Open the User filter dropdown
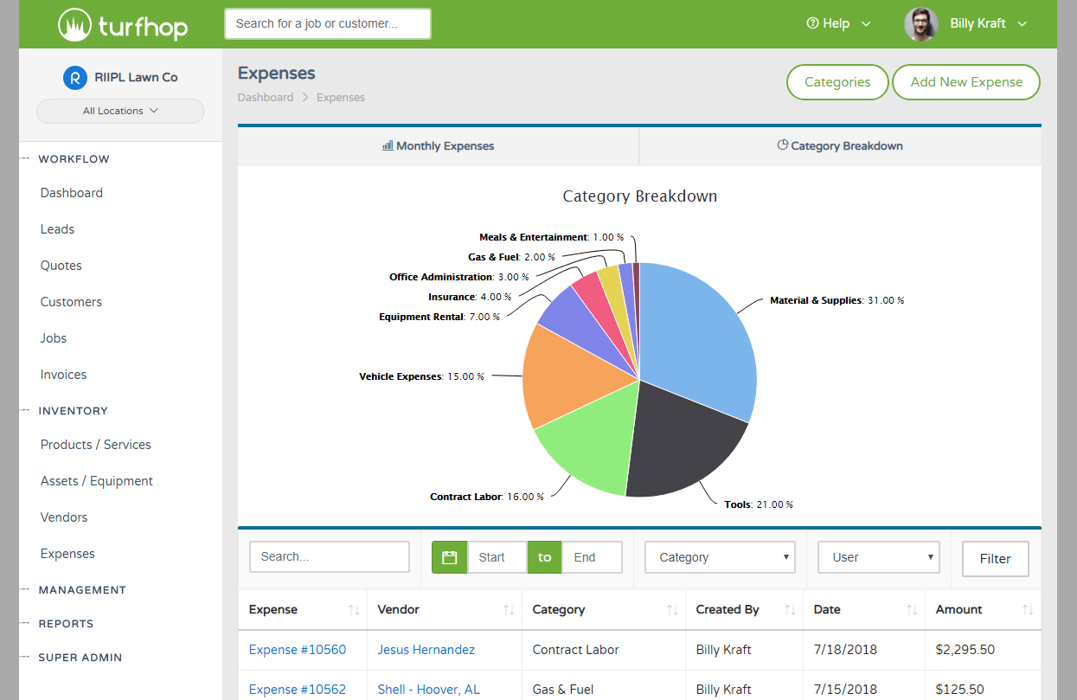 pos(878,556)
